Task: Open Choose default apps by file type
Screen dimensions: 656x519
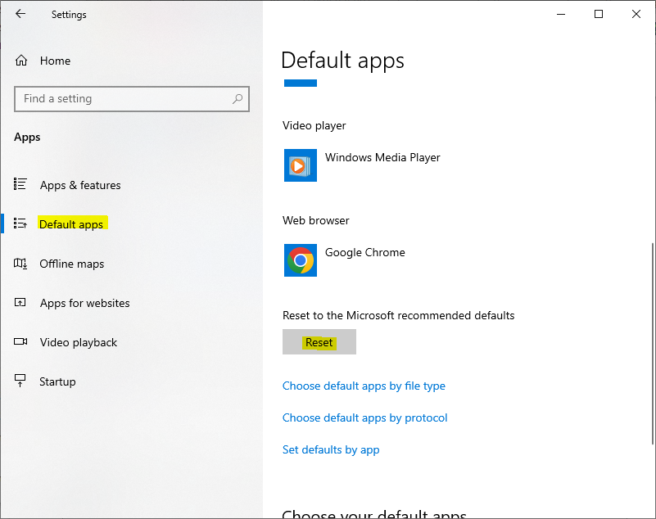Action: point(364,386)
